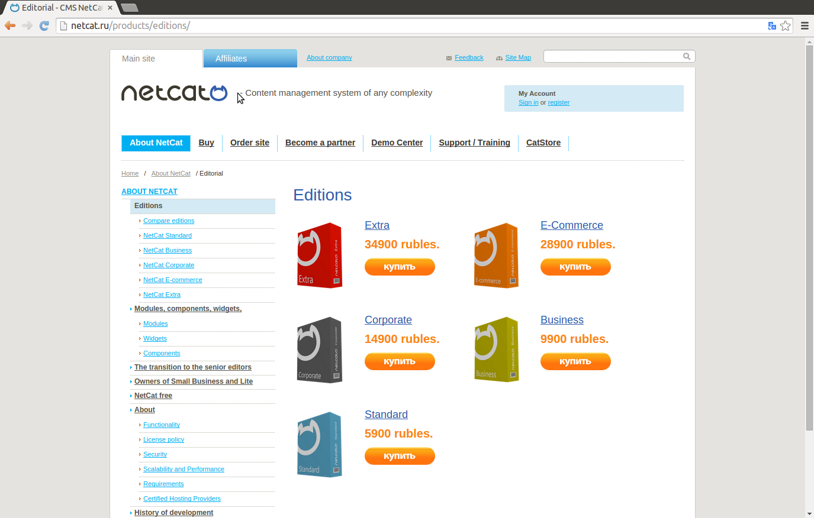814x518 pixels.
Task: Bookmark the page via the star icon
Action: pyautogui.click(x=786, y=25)
